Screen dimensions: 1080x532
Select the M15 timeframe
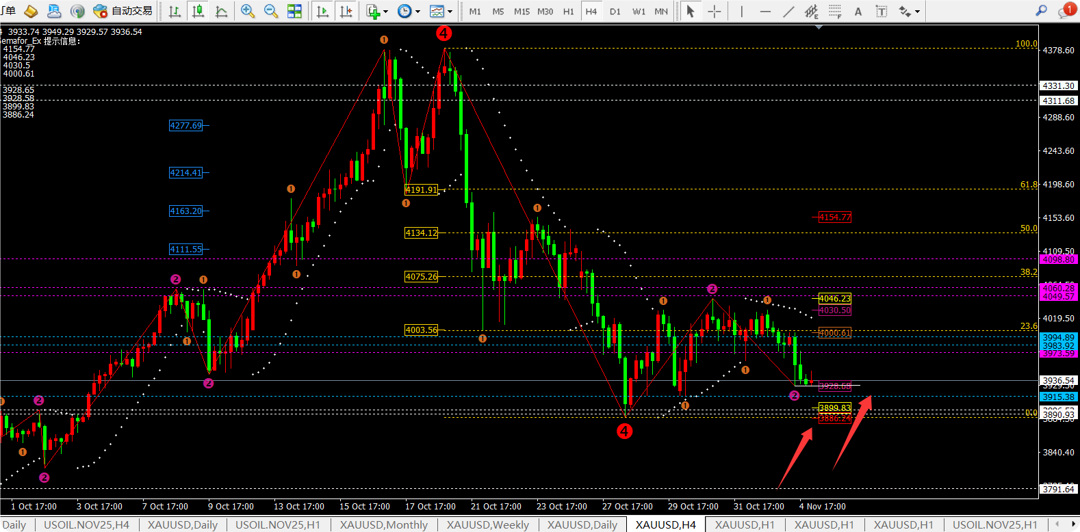click(522, 12)
